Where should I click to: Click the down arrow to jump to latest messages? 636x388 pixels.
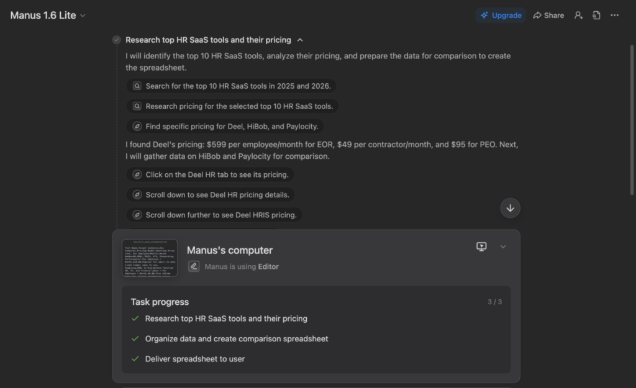tap(511, 208)
